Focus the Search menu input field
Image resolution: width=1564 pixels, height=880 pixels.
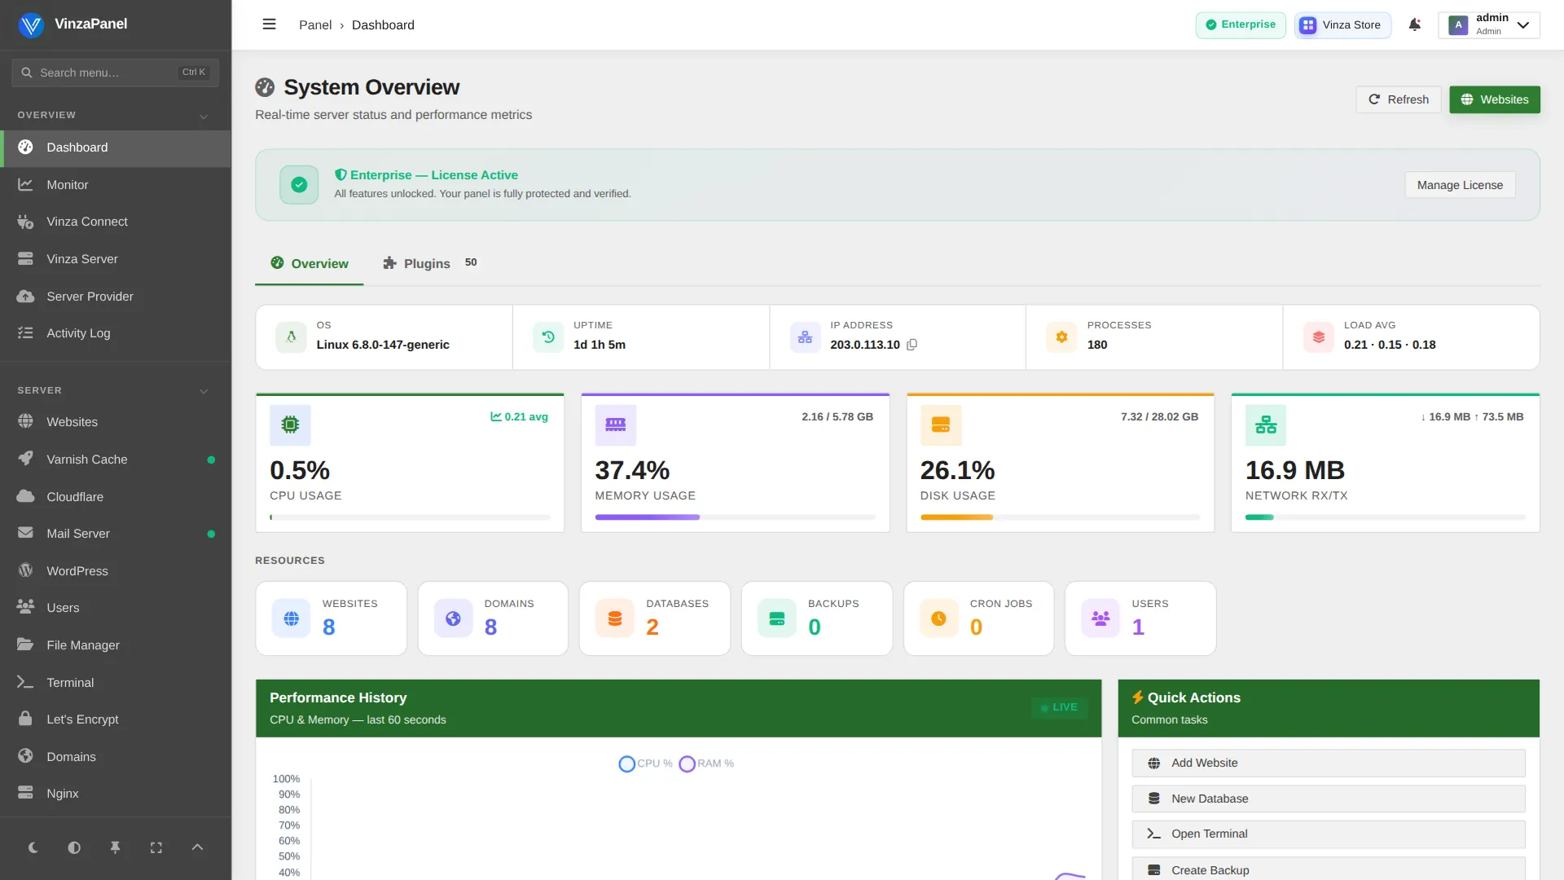[x=114, y=73]
